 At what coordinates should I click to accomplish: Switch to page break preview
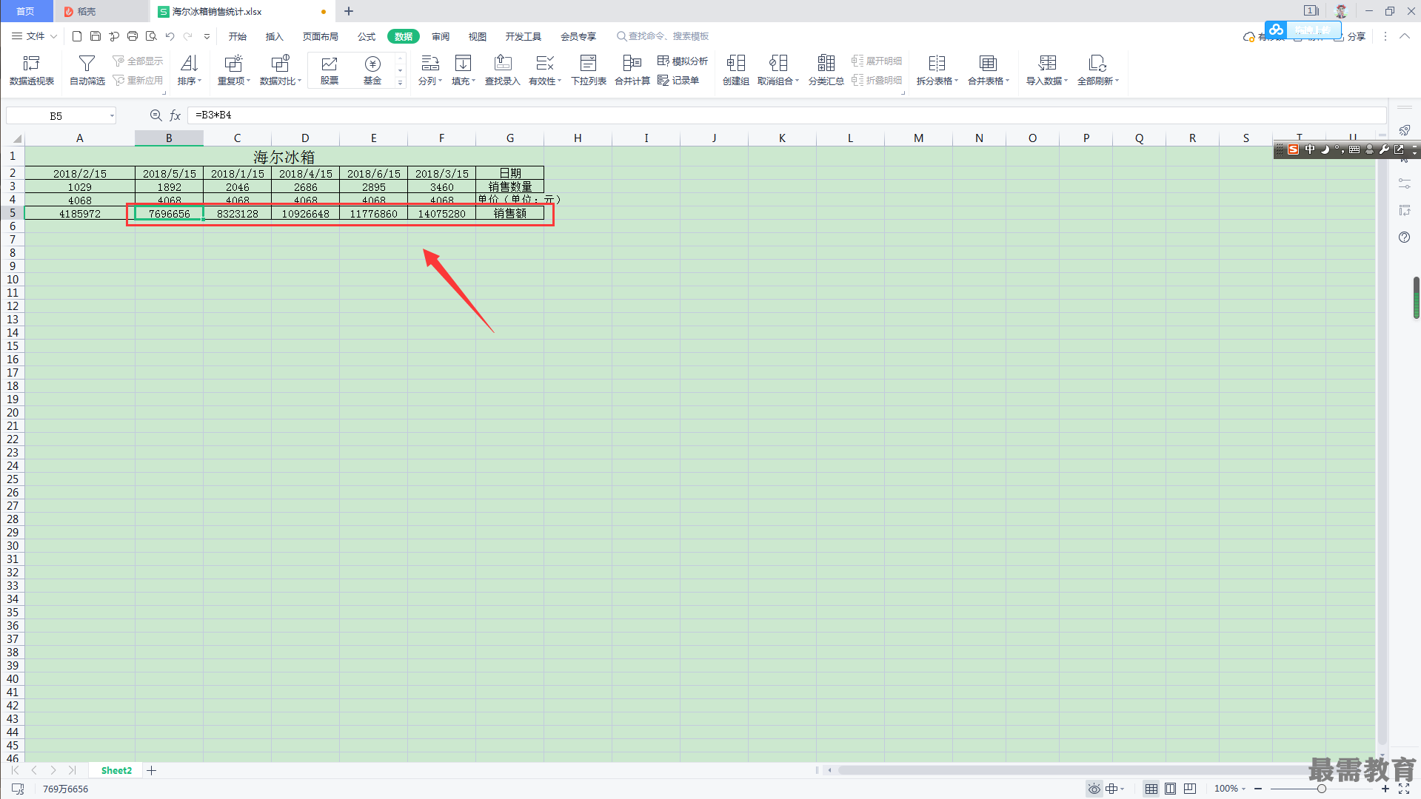(1190, 789)
